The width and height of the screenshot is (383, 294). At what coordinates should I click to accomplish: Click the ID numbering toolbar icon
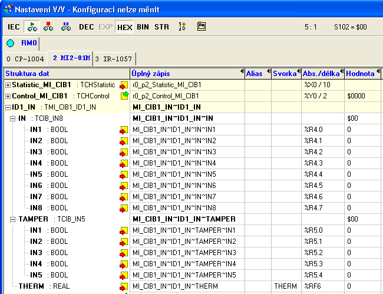point(182,27)
